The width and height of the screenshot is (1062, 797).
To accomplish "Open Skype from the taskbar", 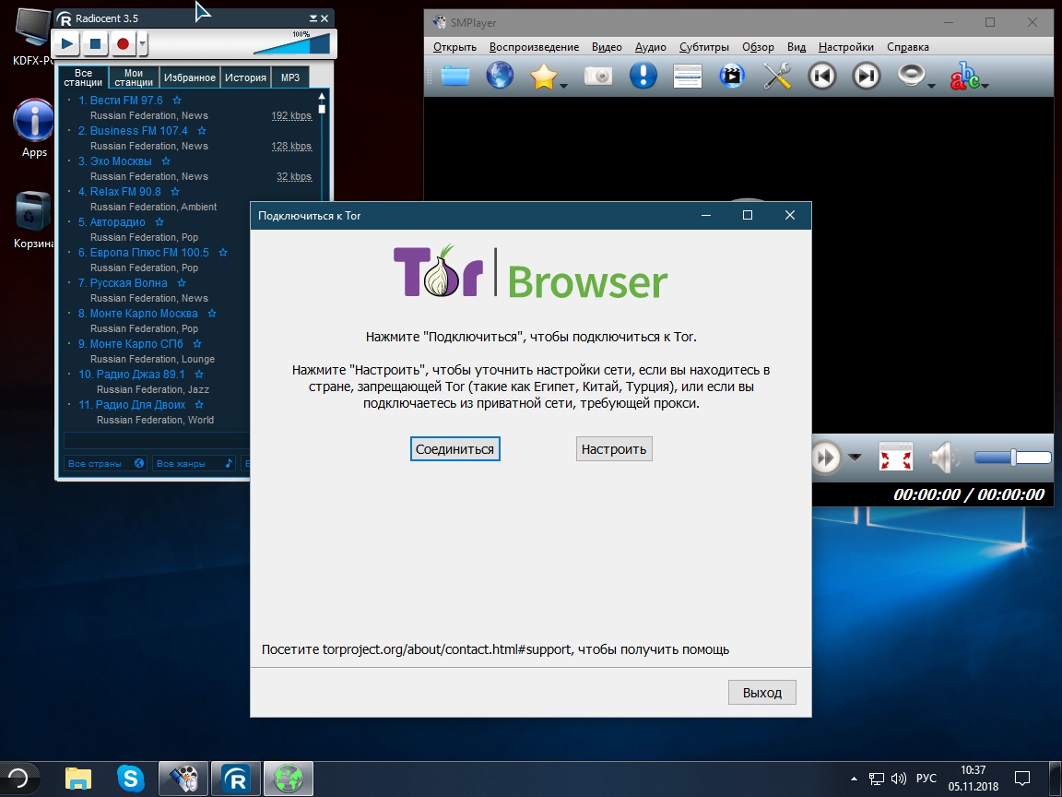I will pyautogui.click(x=132, y=779).
